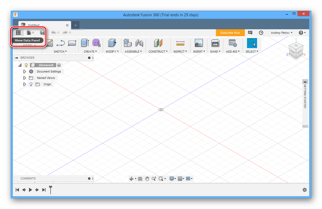322x209 pixels.
Task: Activate the Unsaved component radio button
Action: tap(59, 65)
